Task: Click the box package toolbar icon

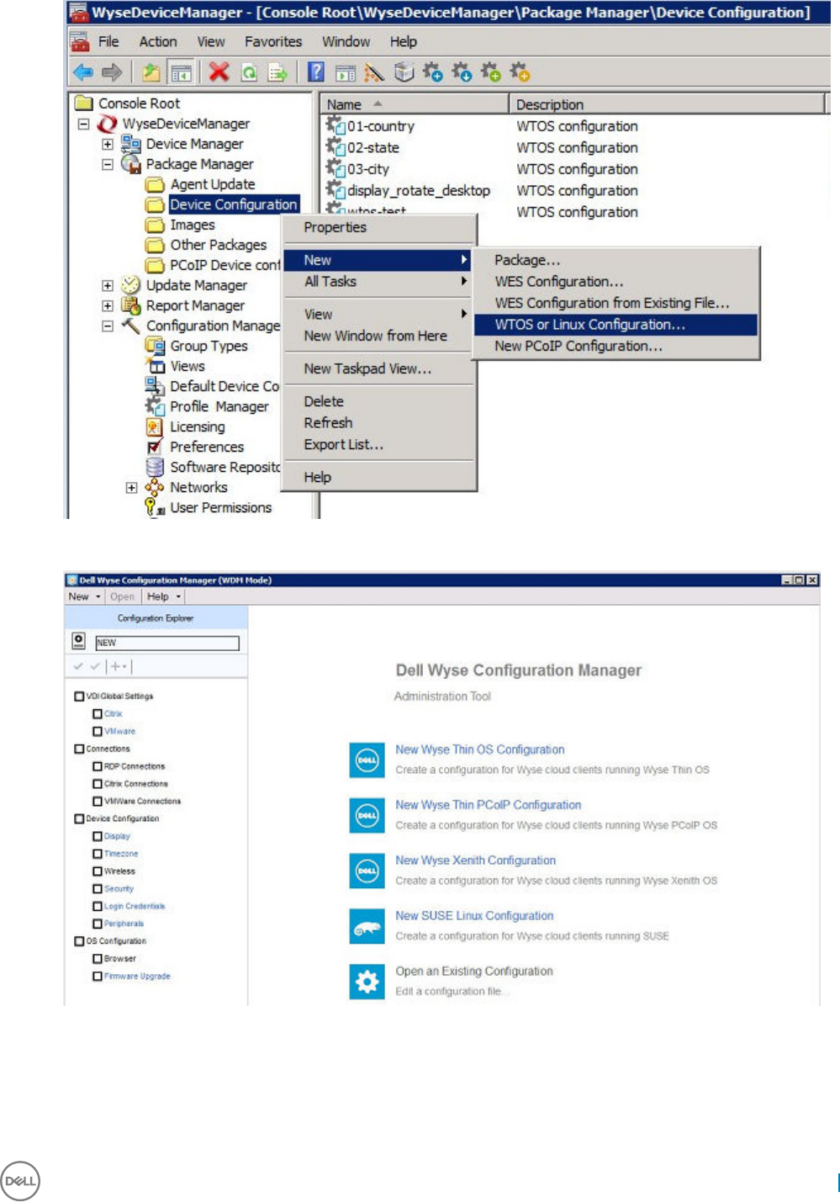Action: [x=404, y=72]
